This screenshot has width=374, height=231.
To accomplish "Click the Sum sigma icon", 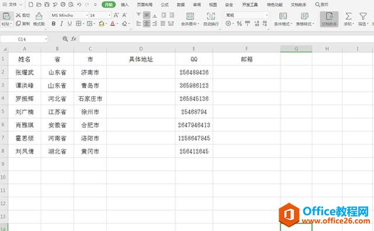I will [348, 16].
